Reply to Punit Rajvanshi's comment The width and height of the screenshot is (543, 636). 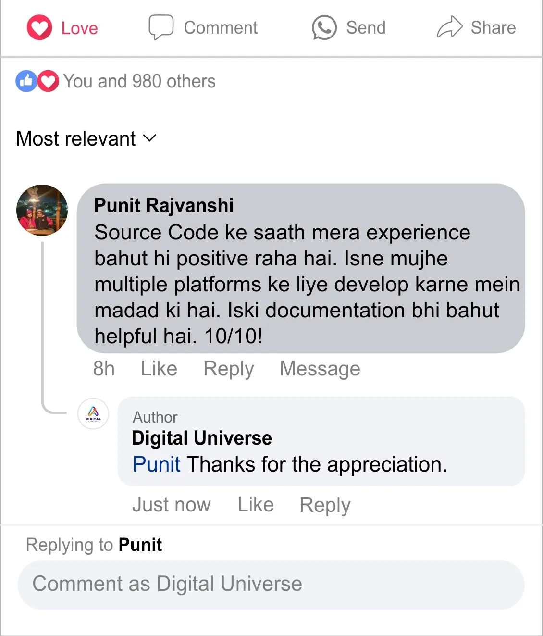coord(228,369)
